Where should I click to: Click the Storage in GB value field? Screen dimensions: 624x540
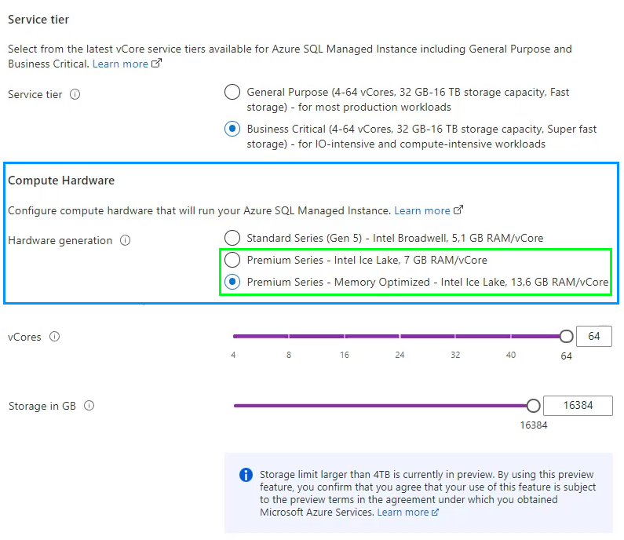[x=578, y=406]
